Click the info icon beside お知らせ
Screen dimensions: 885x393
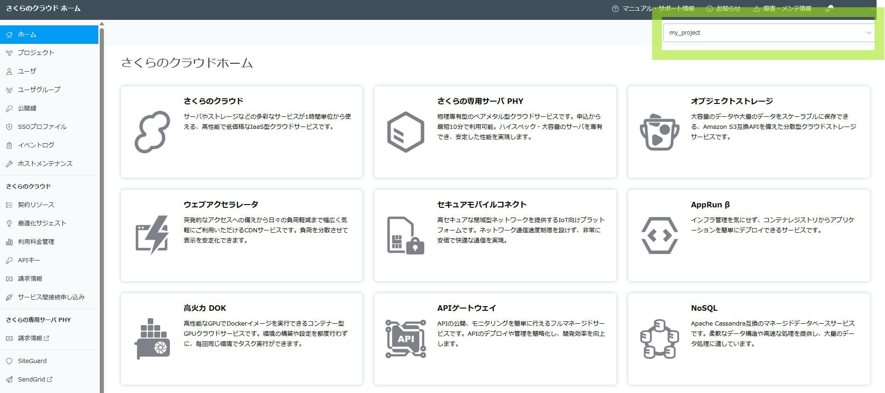point(710,9)
